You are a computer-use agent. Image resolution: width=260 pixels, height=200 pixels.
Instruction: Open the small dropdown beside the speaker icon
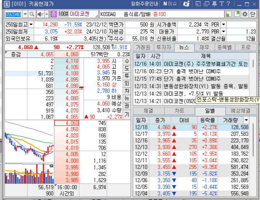pyautogui.click(x=47, y=14)
